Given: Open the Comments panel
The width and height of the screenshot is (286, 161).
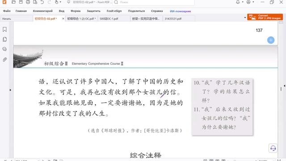Looking at the screenshot, I should click(5, 49).
